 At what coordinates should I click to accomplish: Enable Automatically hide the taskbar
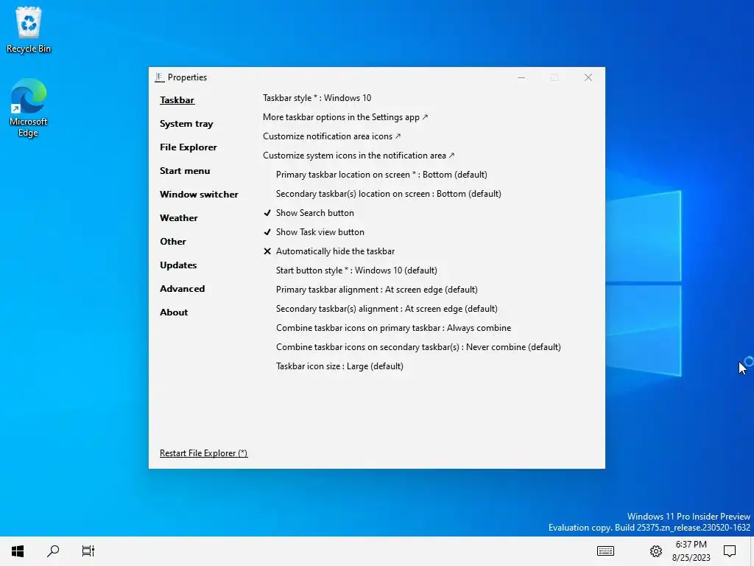click(329, 251)
